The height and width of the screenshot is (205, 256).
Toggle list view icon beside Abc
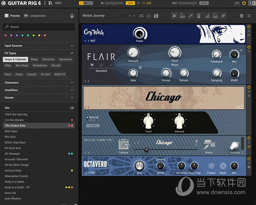(x=72, y=108)
